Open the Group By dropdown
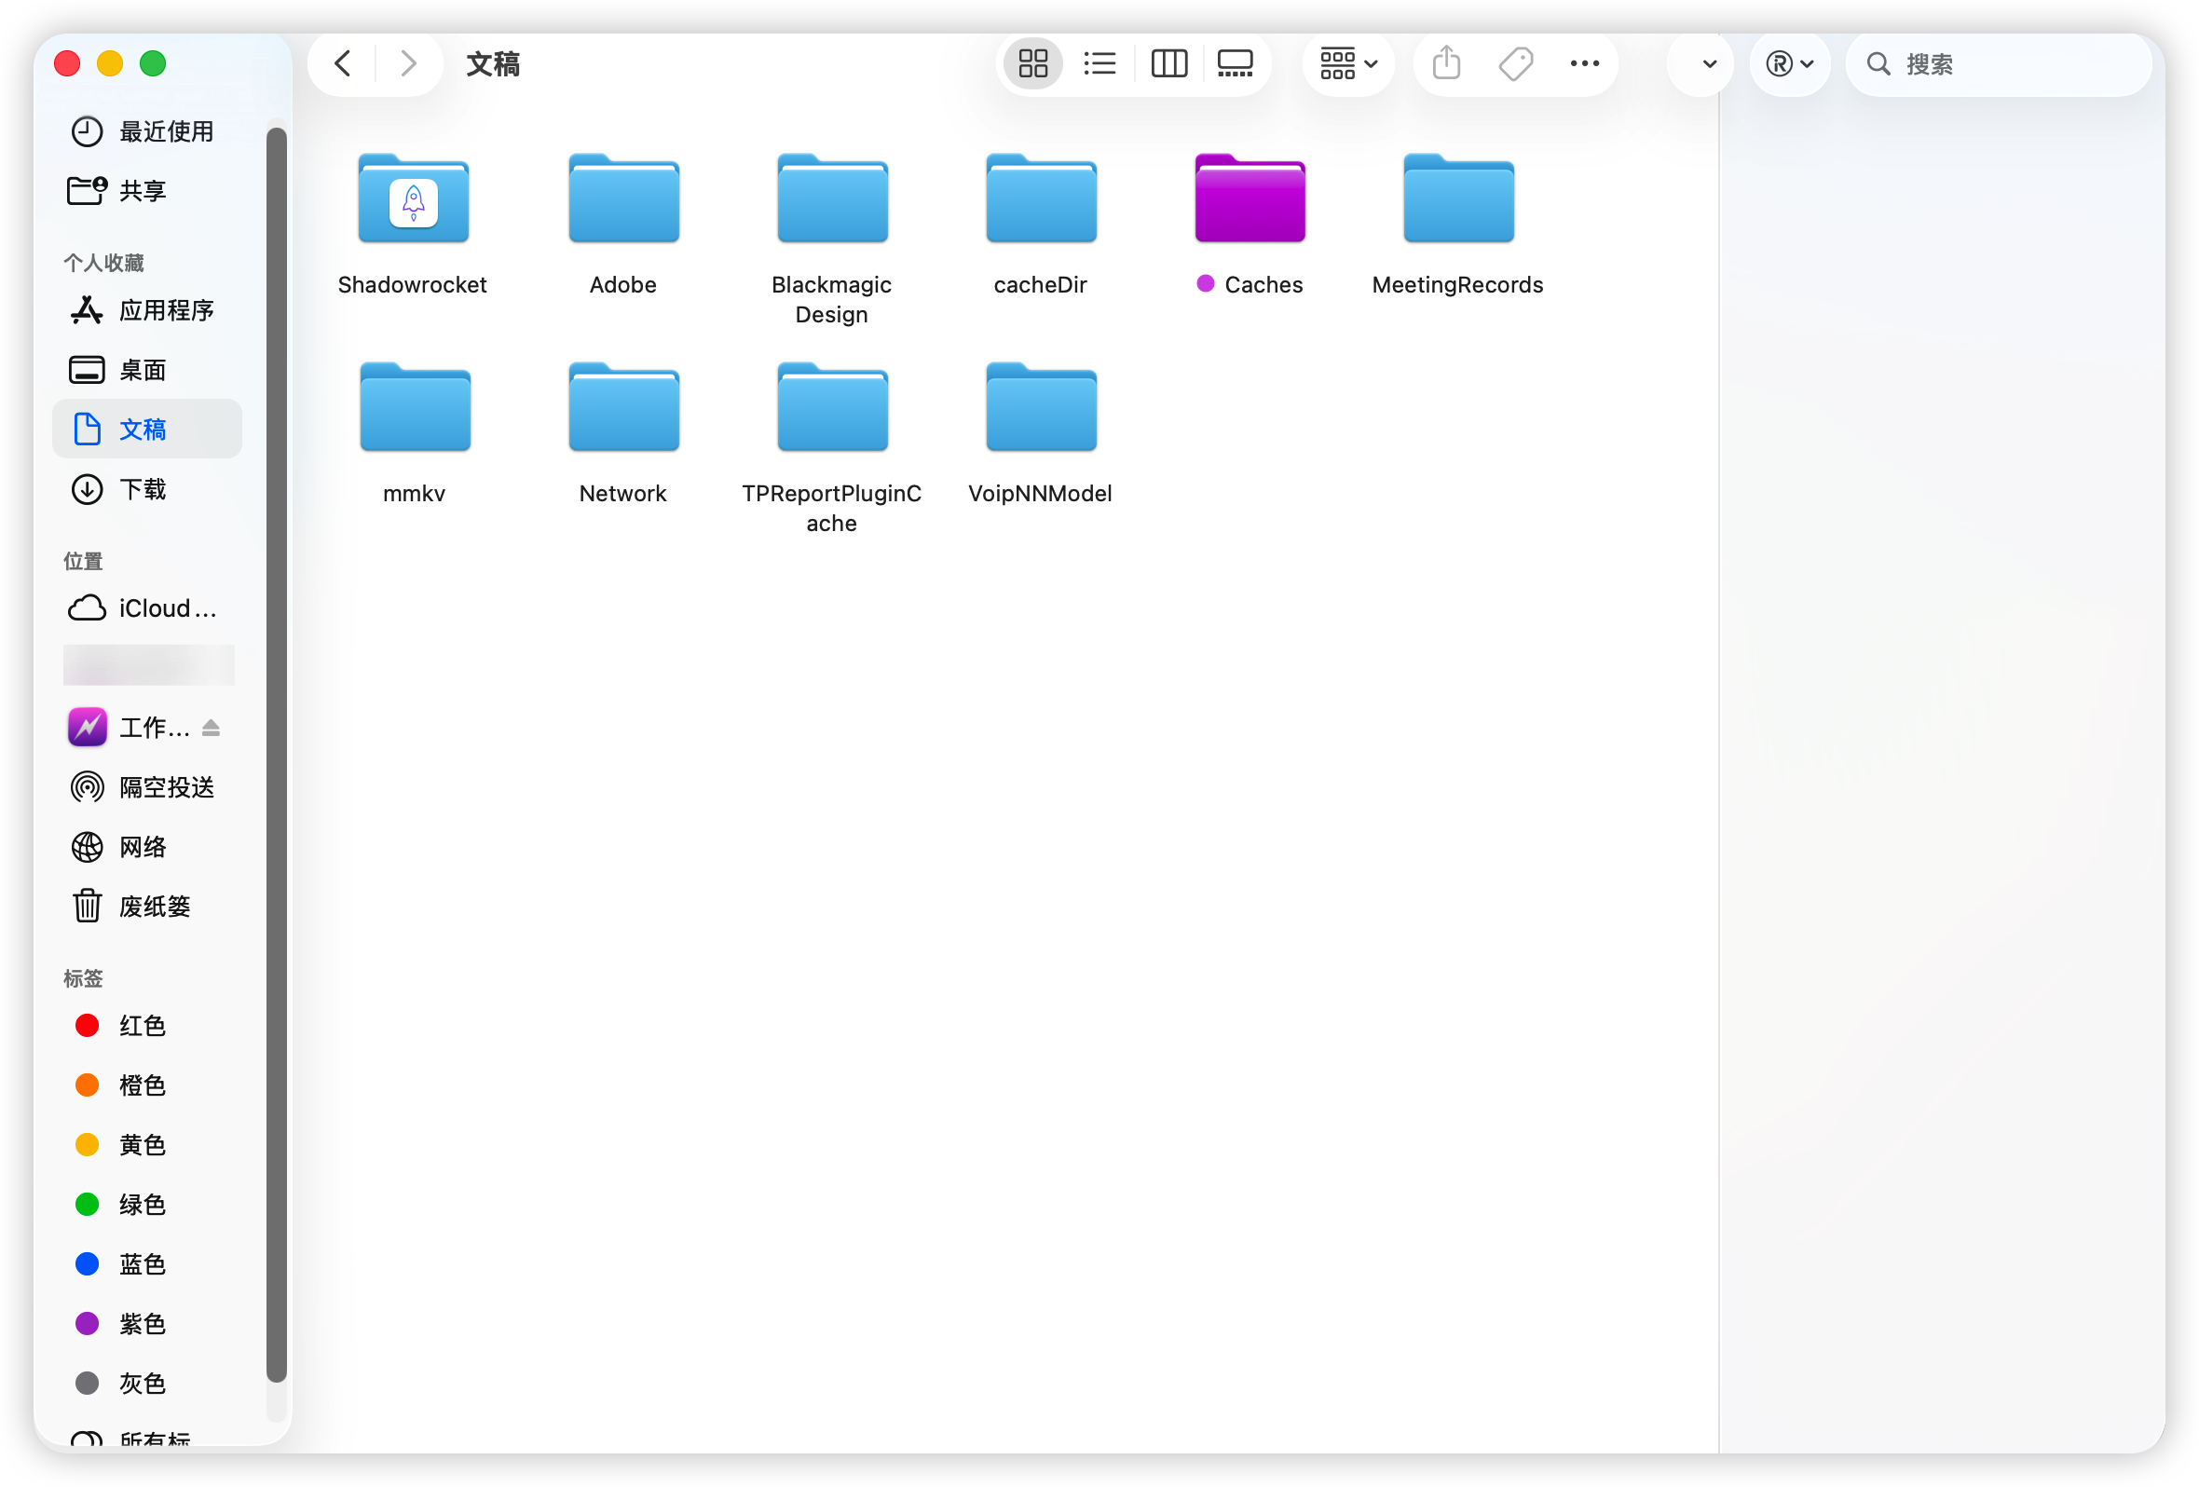Viewport: 2199px width, 1487px height. 1347,64
